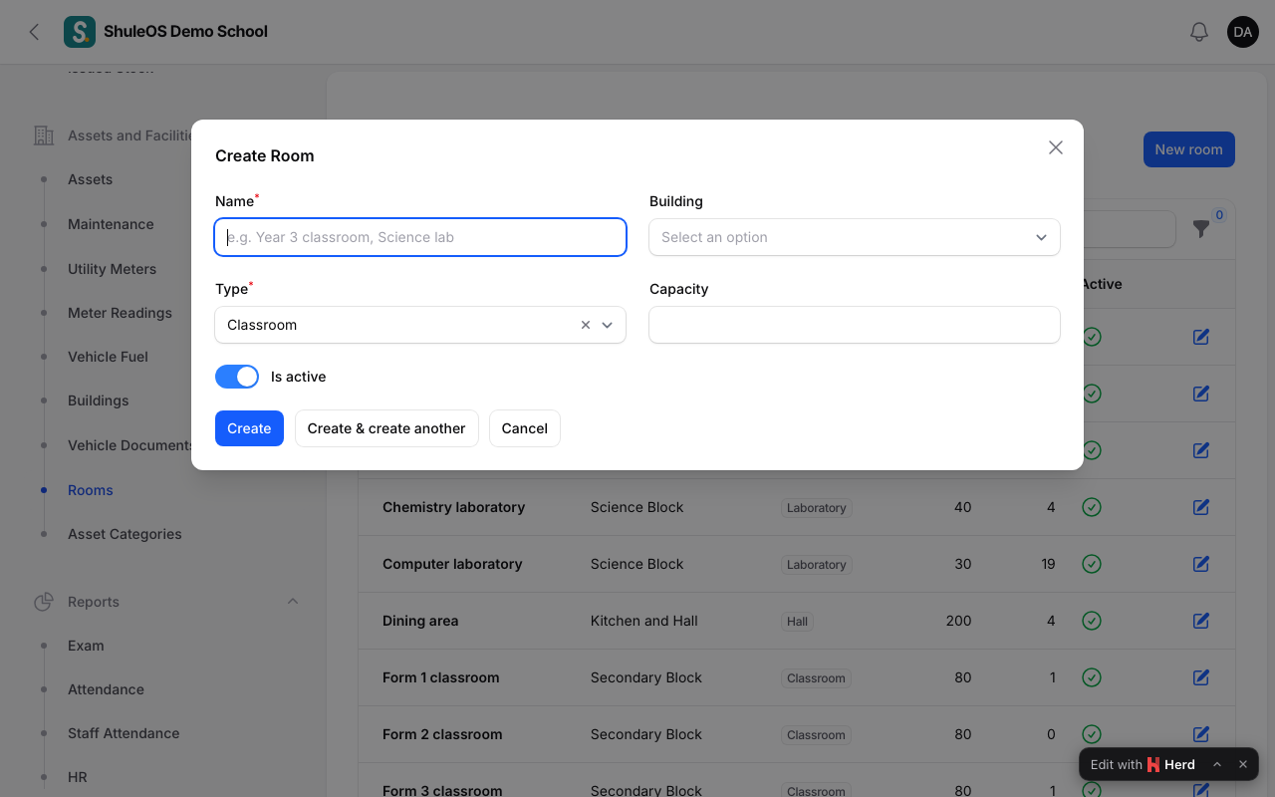Select Rooms in the sidebar
Image resolution: width=1275 pixels, height=797 pixels.
point(91,490)
